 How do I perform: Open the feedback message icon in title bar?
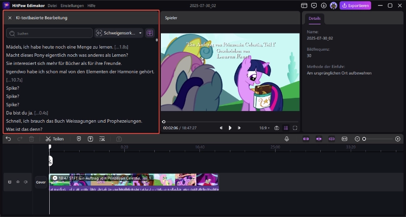click(x=314, y=6)
